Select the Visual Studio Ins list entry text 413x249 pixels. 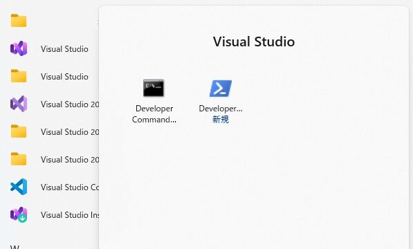tap(70, 215)
